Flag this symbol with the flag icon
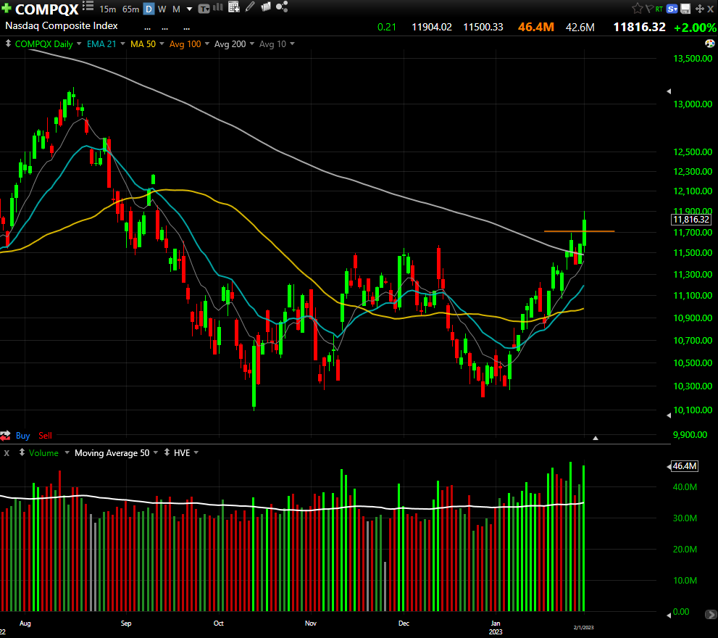 coord(649,8)
